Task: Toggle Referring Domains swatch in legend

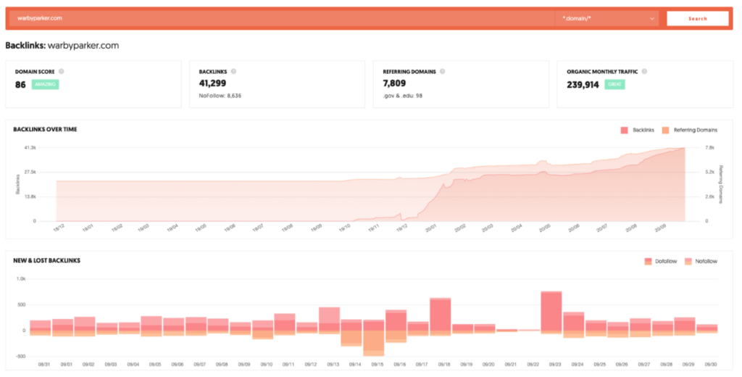Action: click(x=665, y=130)
